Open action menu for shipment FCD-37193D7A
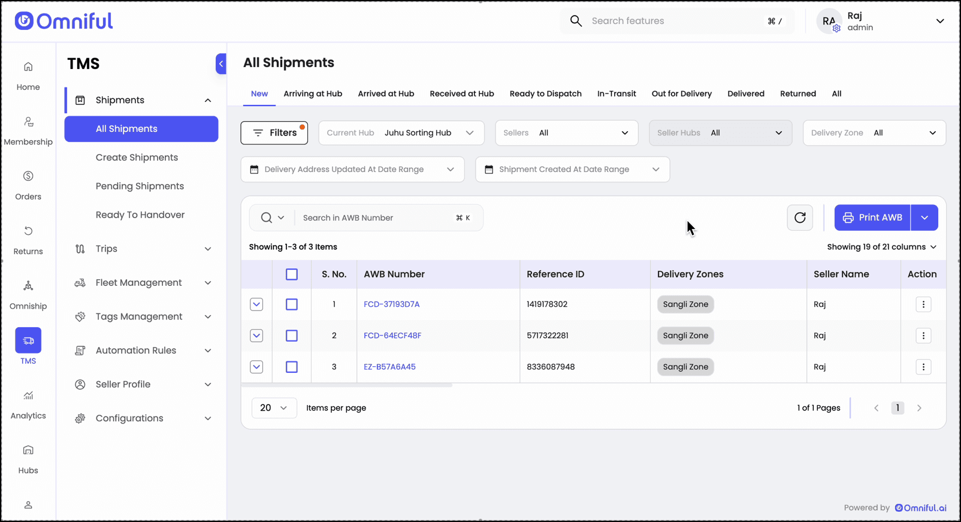961x522 pixels. tap(923, 304)
